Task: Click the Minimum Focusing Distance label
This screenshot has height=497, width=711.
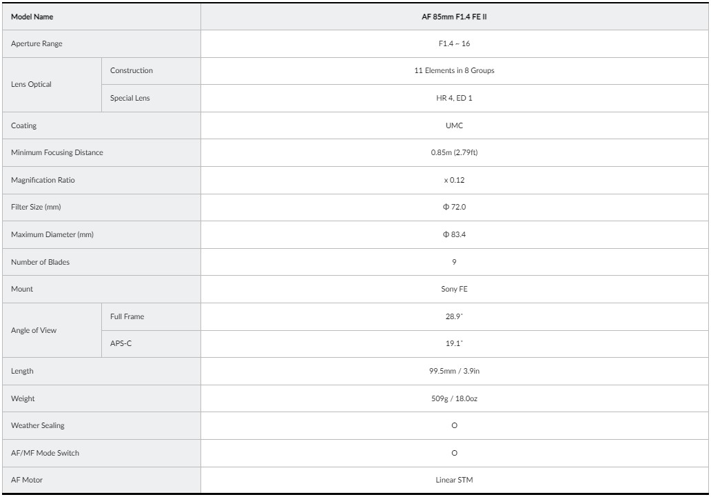Action: (57, 152)
